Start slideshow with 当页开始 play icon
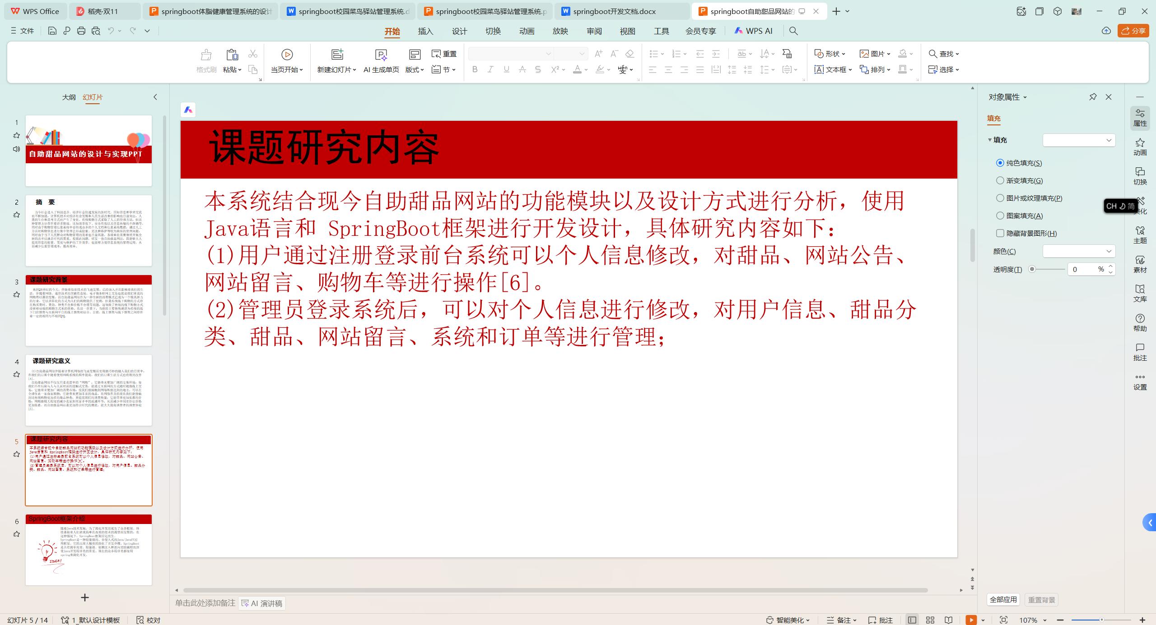The width and height of the screenshot is (1156, 625). (x=287, y=55)
